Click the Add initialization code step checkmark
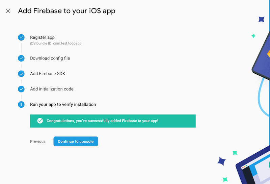This screenshot has height=184, width=270. pos(21,89)
